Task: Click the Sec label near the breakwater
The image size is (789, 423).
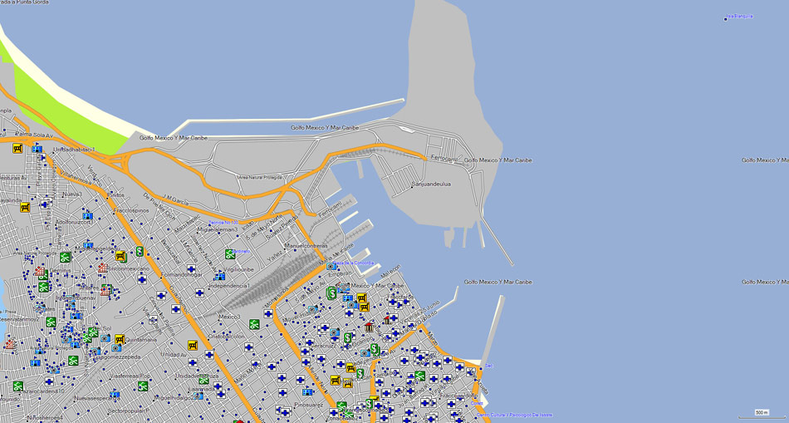Action: point(488,366)
